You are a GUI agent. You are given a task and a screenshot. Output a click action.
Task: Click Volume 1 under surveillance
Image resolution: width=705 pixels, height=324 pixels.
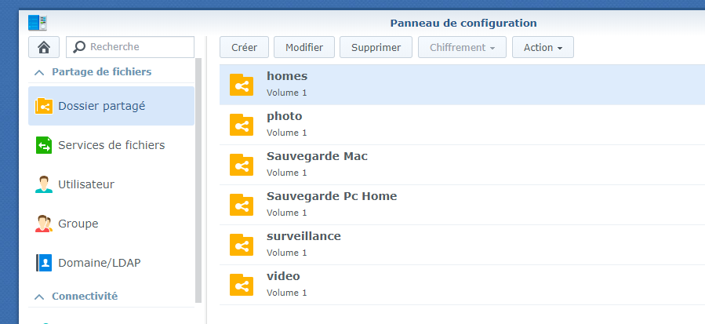click(286, 253)
